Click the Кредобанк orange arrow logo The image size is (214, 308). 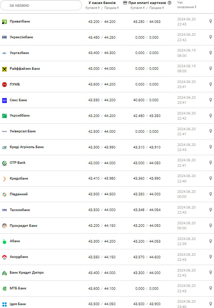(x=4, y=179)
